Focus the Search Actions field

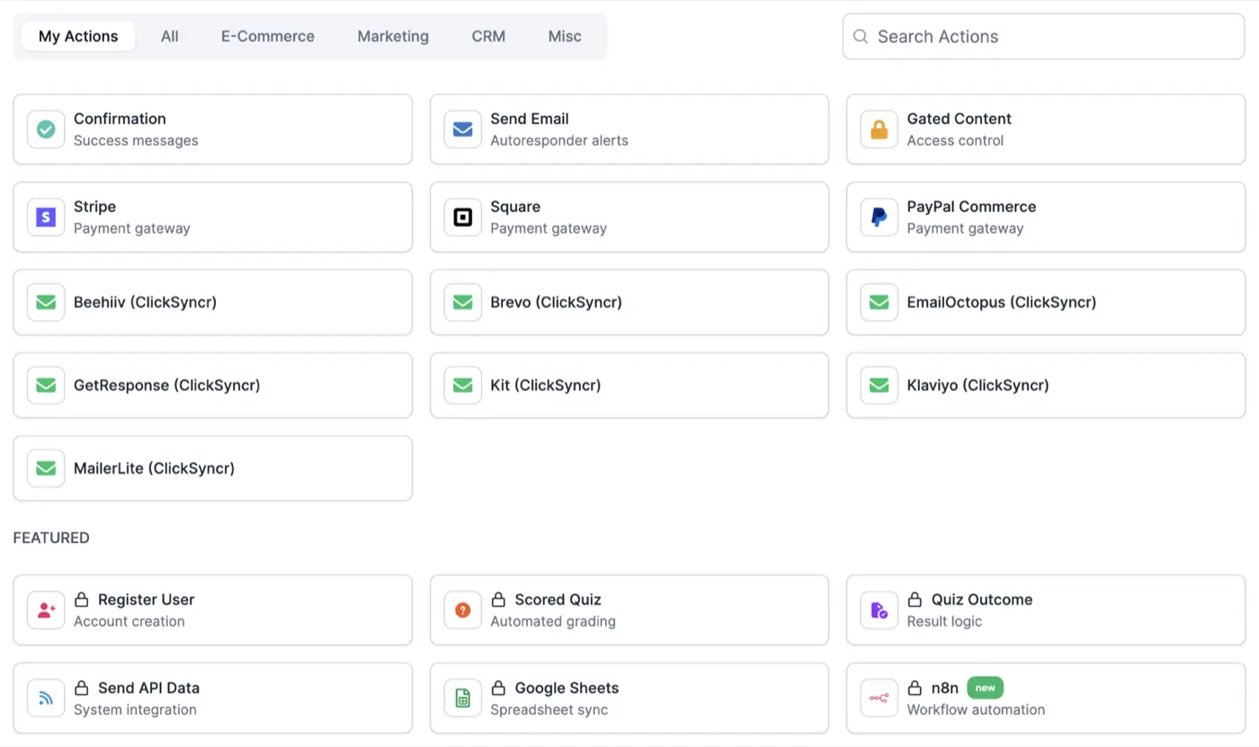coord(1043,37)
